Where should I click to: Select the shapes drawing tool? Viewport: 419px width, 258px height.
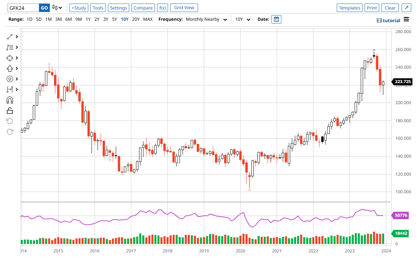tap(10, 58)
